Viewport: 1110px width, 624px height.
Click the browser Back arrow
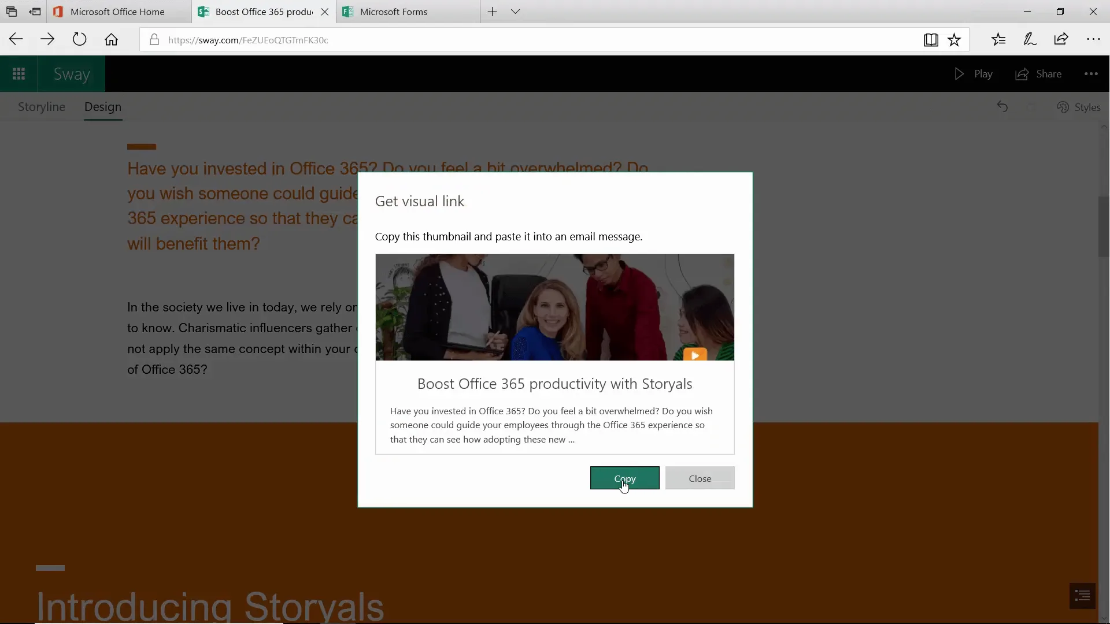click(16, 40)
